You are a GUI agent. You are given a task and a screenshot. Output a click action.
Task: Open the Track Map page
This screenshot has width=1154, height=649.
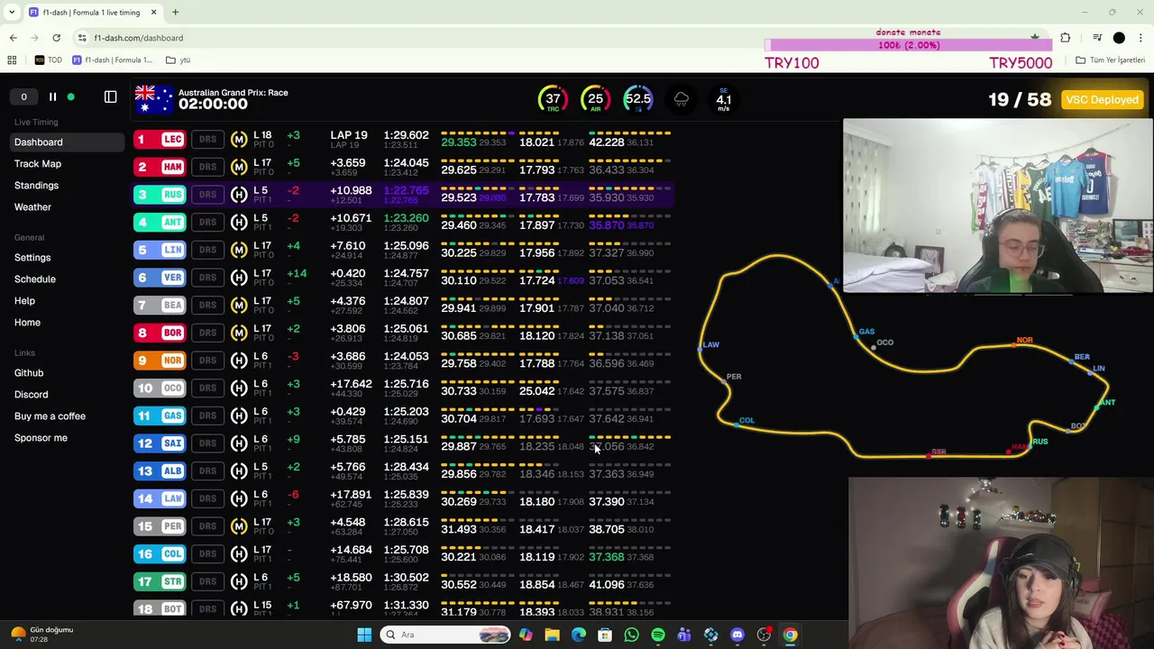click(38, 163)
